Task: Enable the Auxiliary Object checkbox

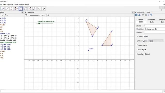Action: 137,54
